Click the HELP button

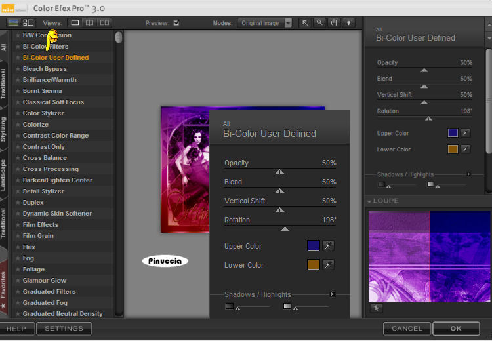[x=16, y=329]
